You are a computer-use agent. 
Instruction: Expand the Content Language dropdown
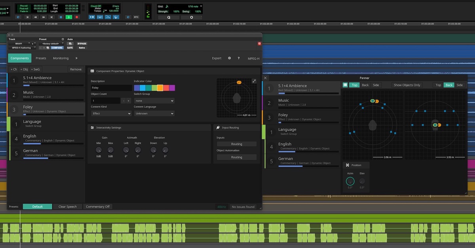coord(154,113)
